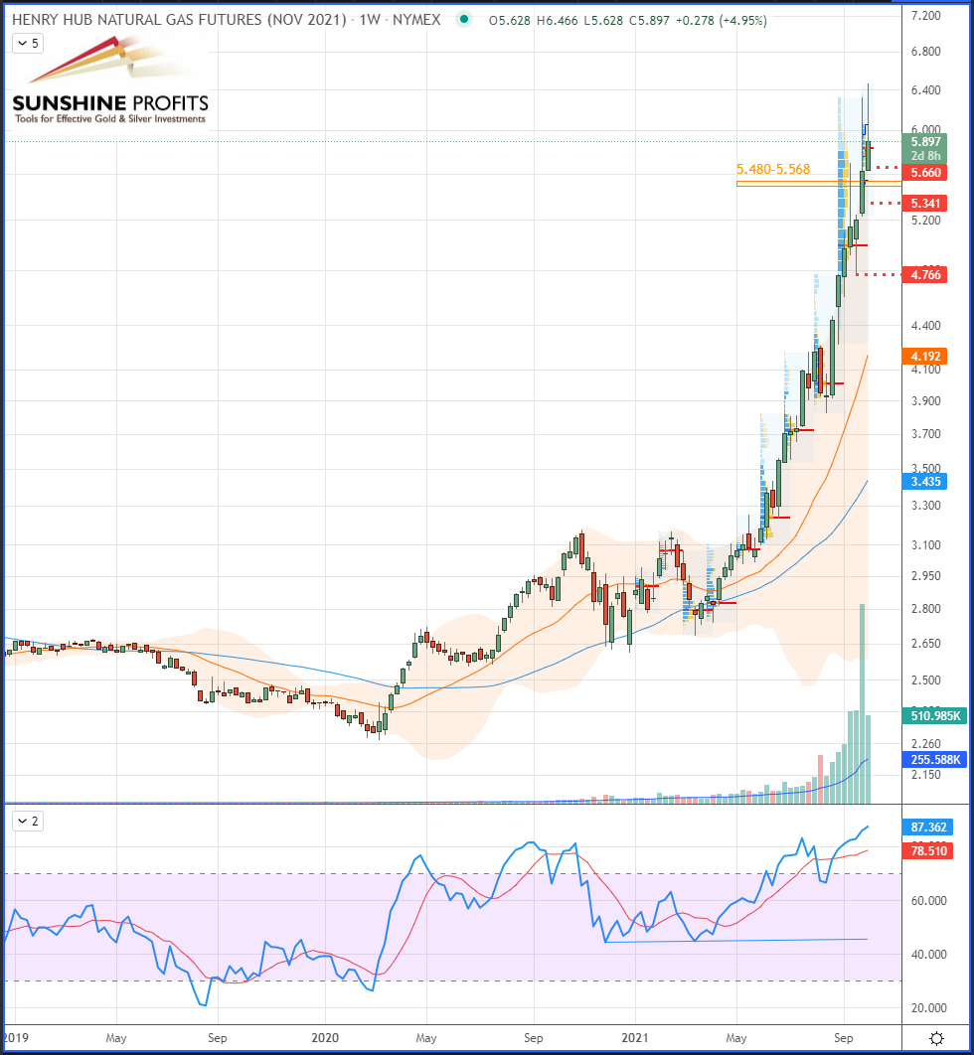
Task: Click the 2.500 price scale label
Action: tap(925, 680)
